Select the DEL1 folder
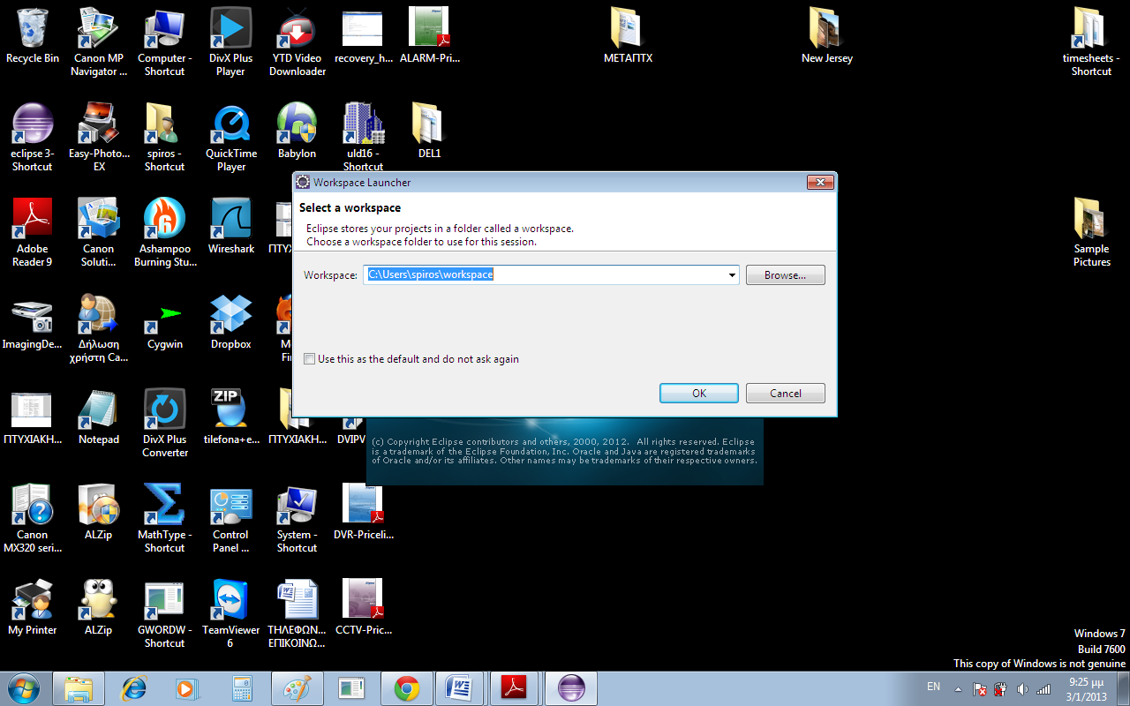Screen dimensions: 1130x706 (429, 131)
